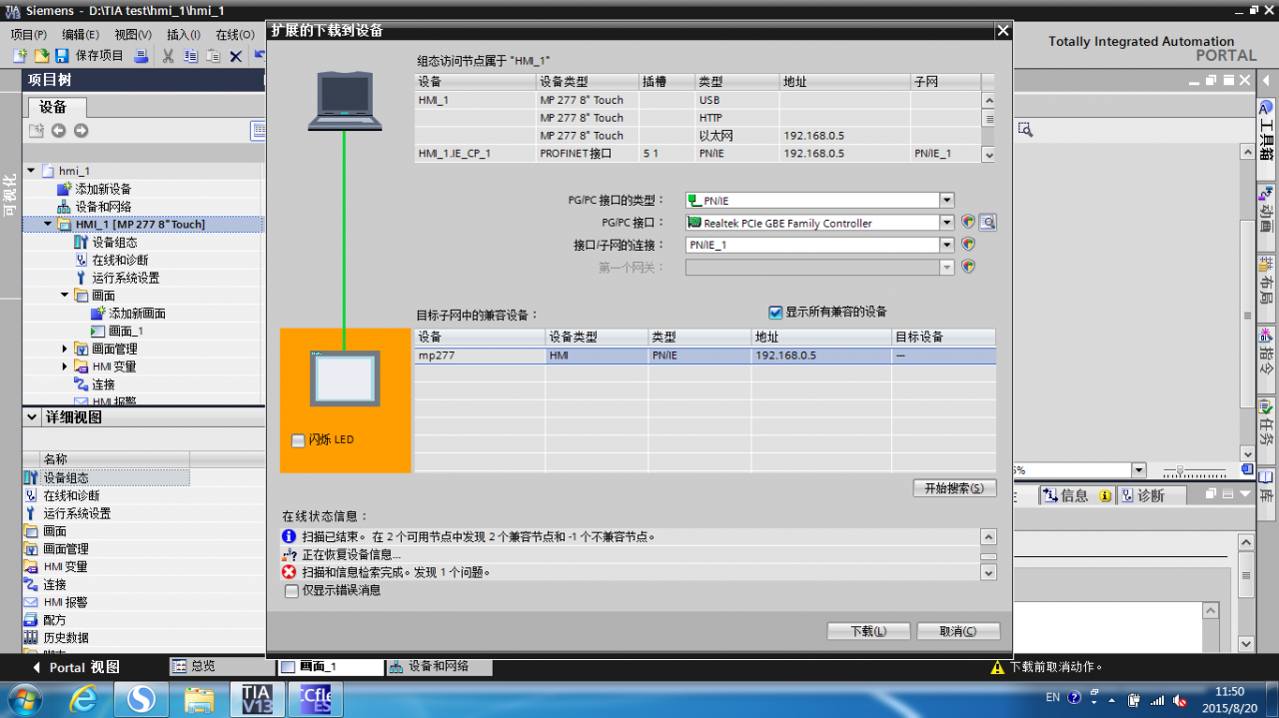Open the 编辑(E) menu

81,34
